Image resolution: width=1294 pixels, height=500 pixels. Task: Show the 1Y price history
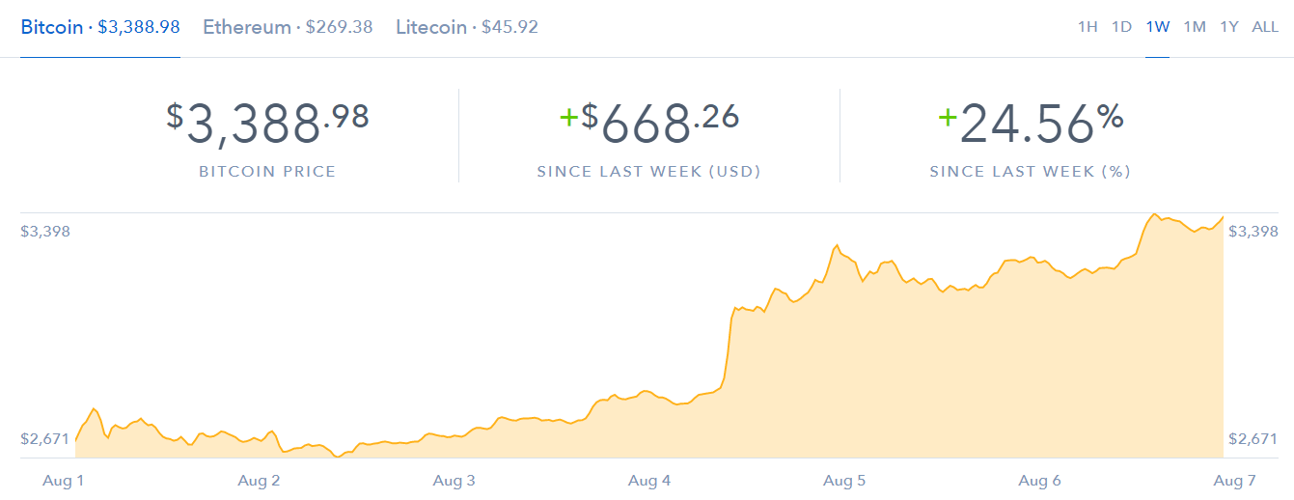1229,27
